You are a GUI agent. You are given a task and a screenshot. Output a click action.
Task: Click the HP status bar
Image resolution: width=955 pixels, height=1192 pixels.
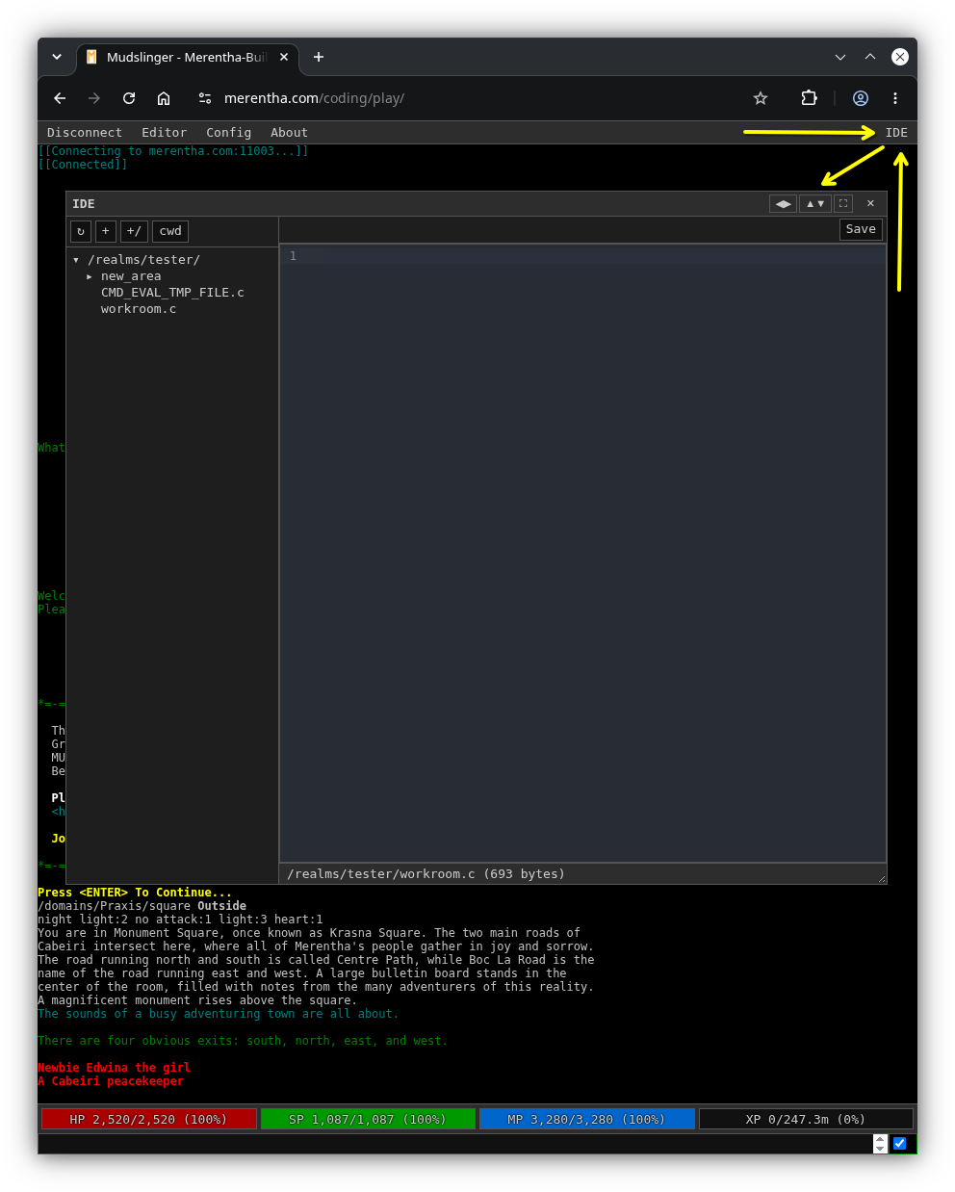click(148, 1119)
